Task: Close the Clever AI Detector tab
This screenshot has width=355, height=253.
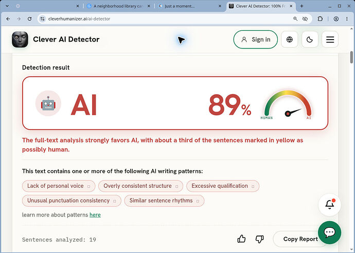Action: pos(291,6)
